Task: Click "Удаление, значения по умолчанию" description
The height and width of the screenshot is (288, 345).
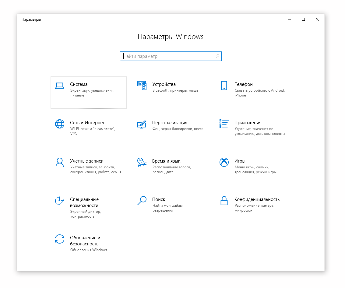Action: coord(260,131)
